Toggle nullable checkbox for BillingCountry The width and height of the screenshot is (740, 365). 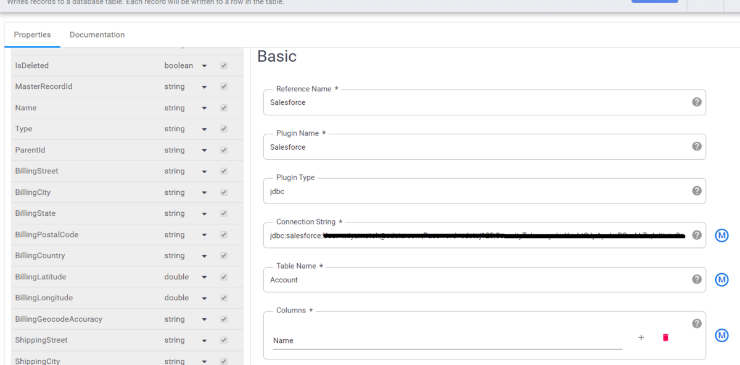pyautogui.click(x=224, y=255)
